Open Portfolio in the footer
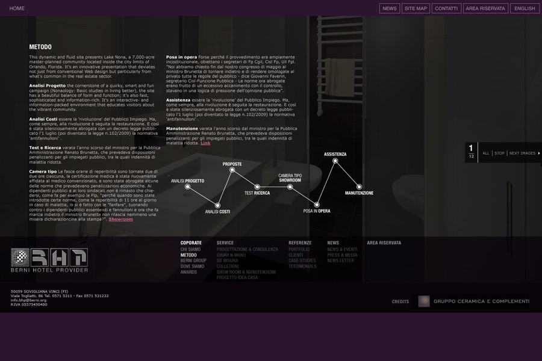542x361 pixels. pyautogui.click(x=299, y=249)
